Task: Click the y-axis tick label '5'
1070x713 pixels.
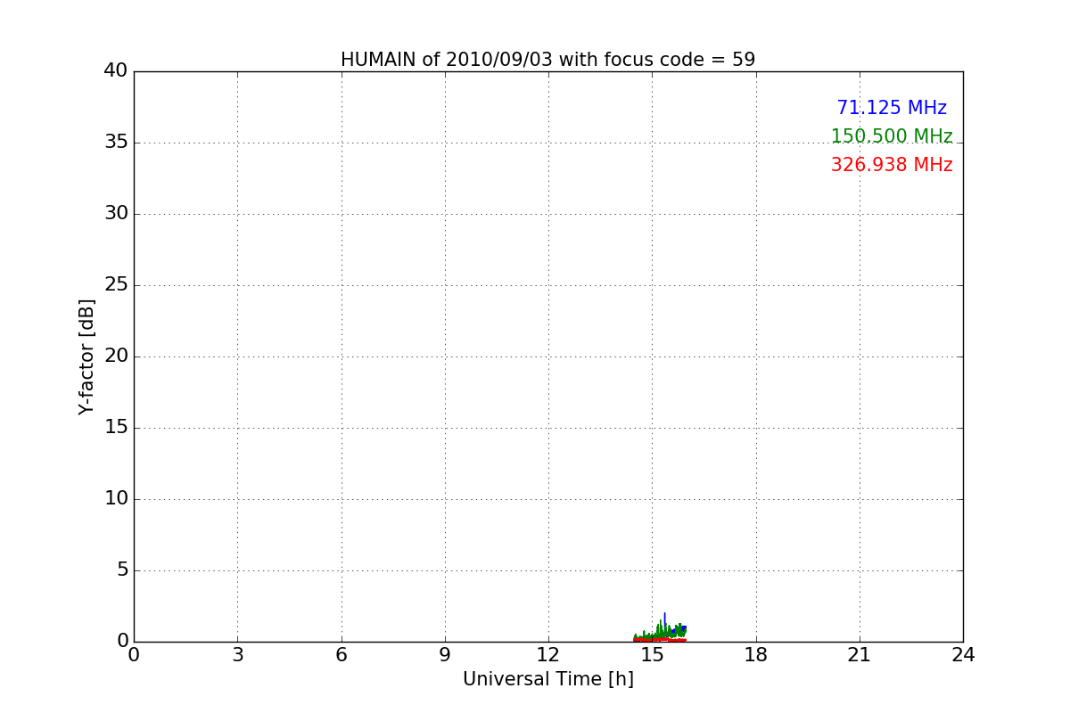Action: click(x=122, y=570)
